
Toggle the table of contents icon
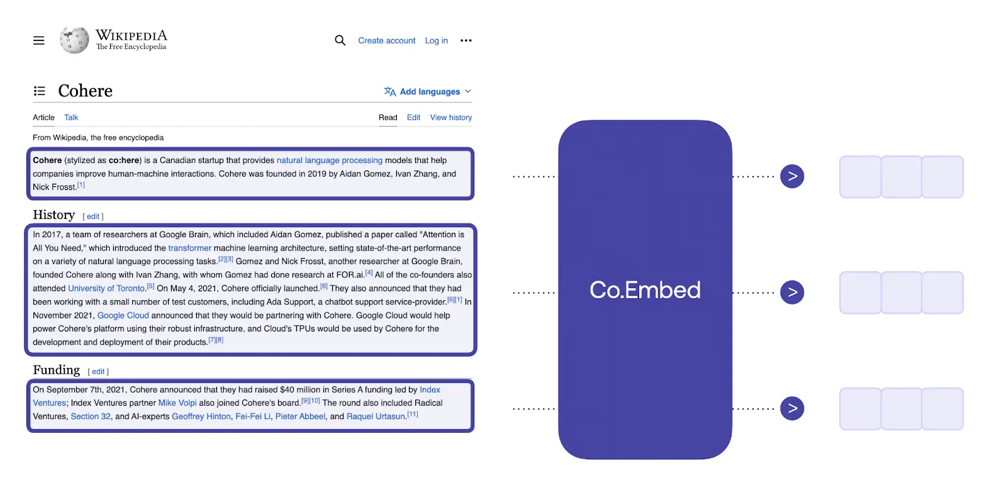40,91
